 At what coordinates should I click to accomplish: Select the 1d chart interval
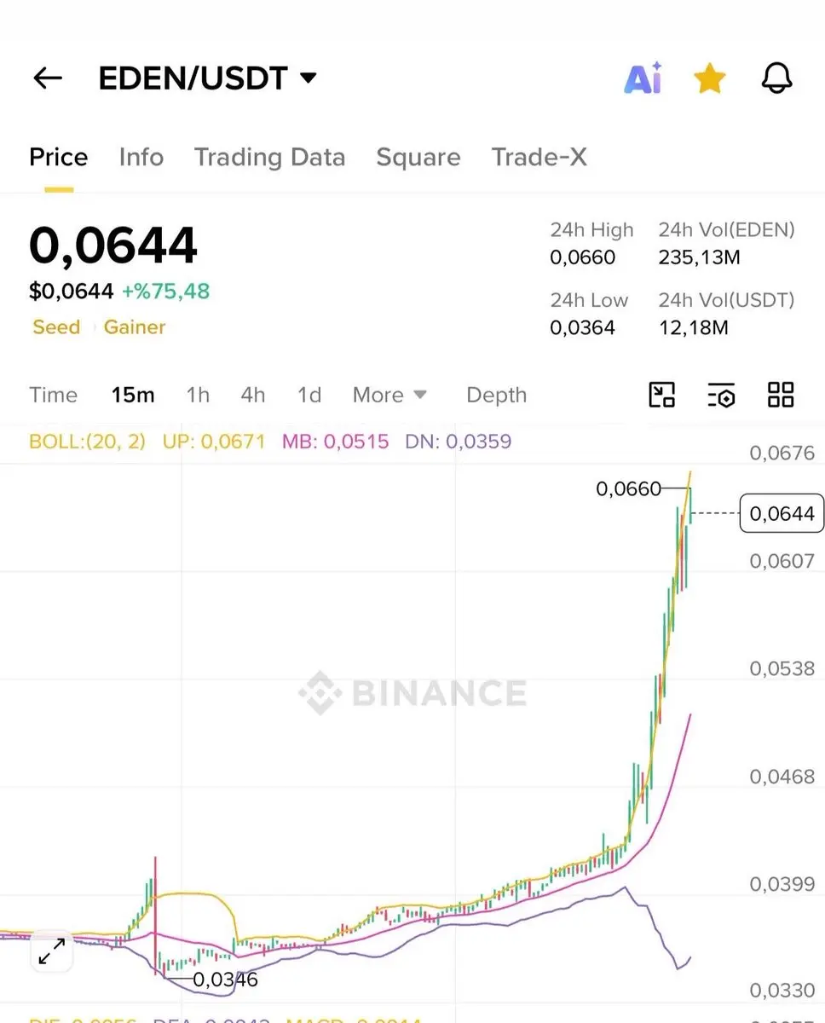pos(309,395)
